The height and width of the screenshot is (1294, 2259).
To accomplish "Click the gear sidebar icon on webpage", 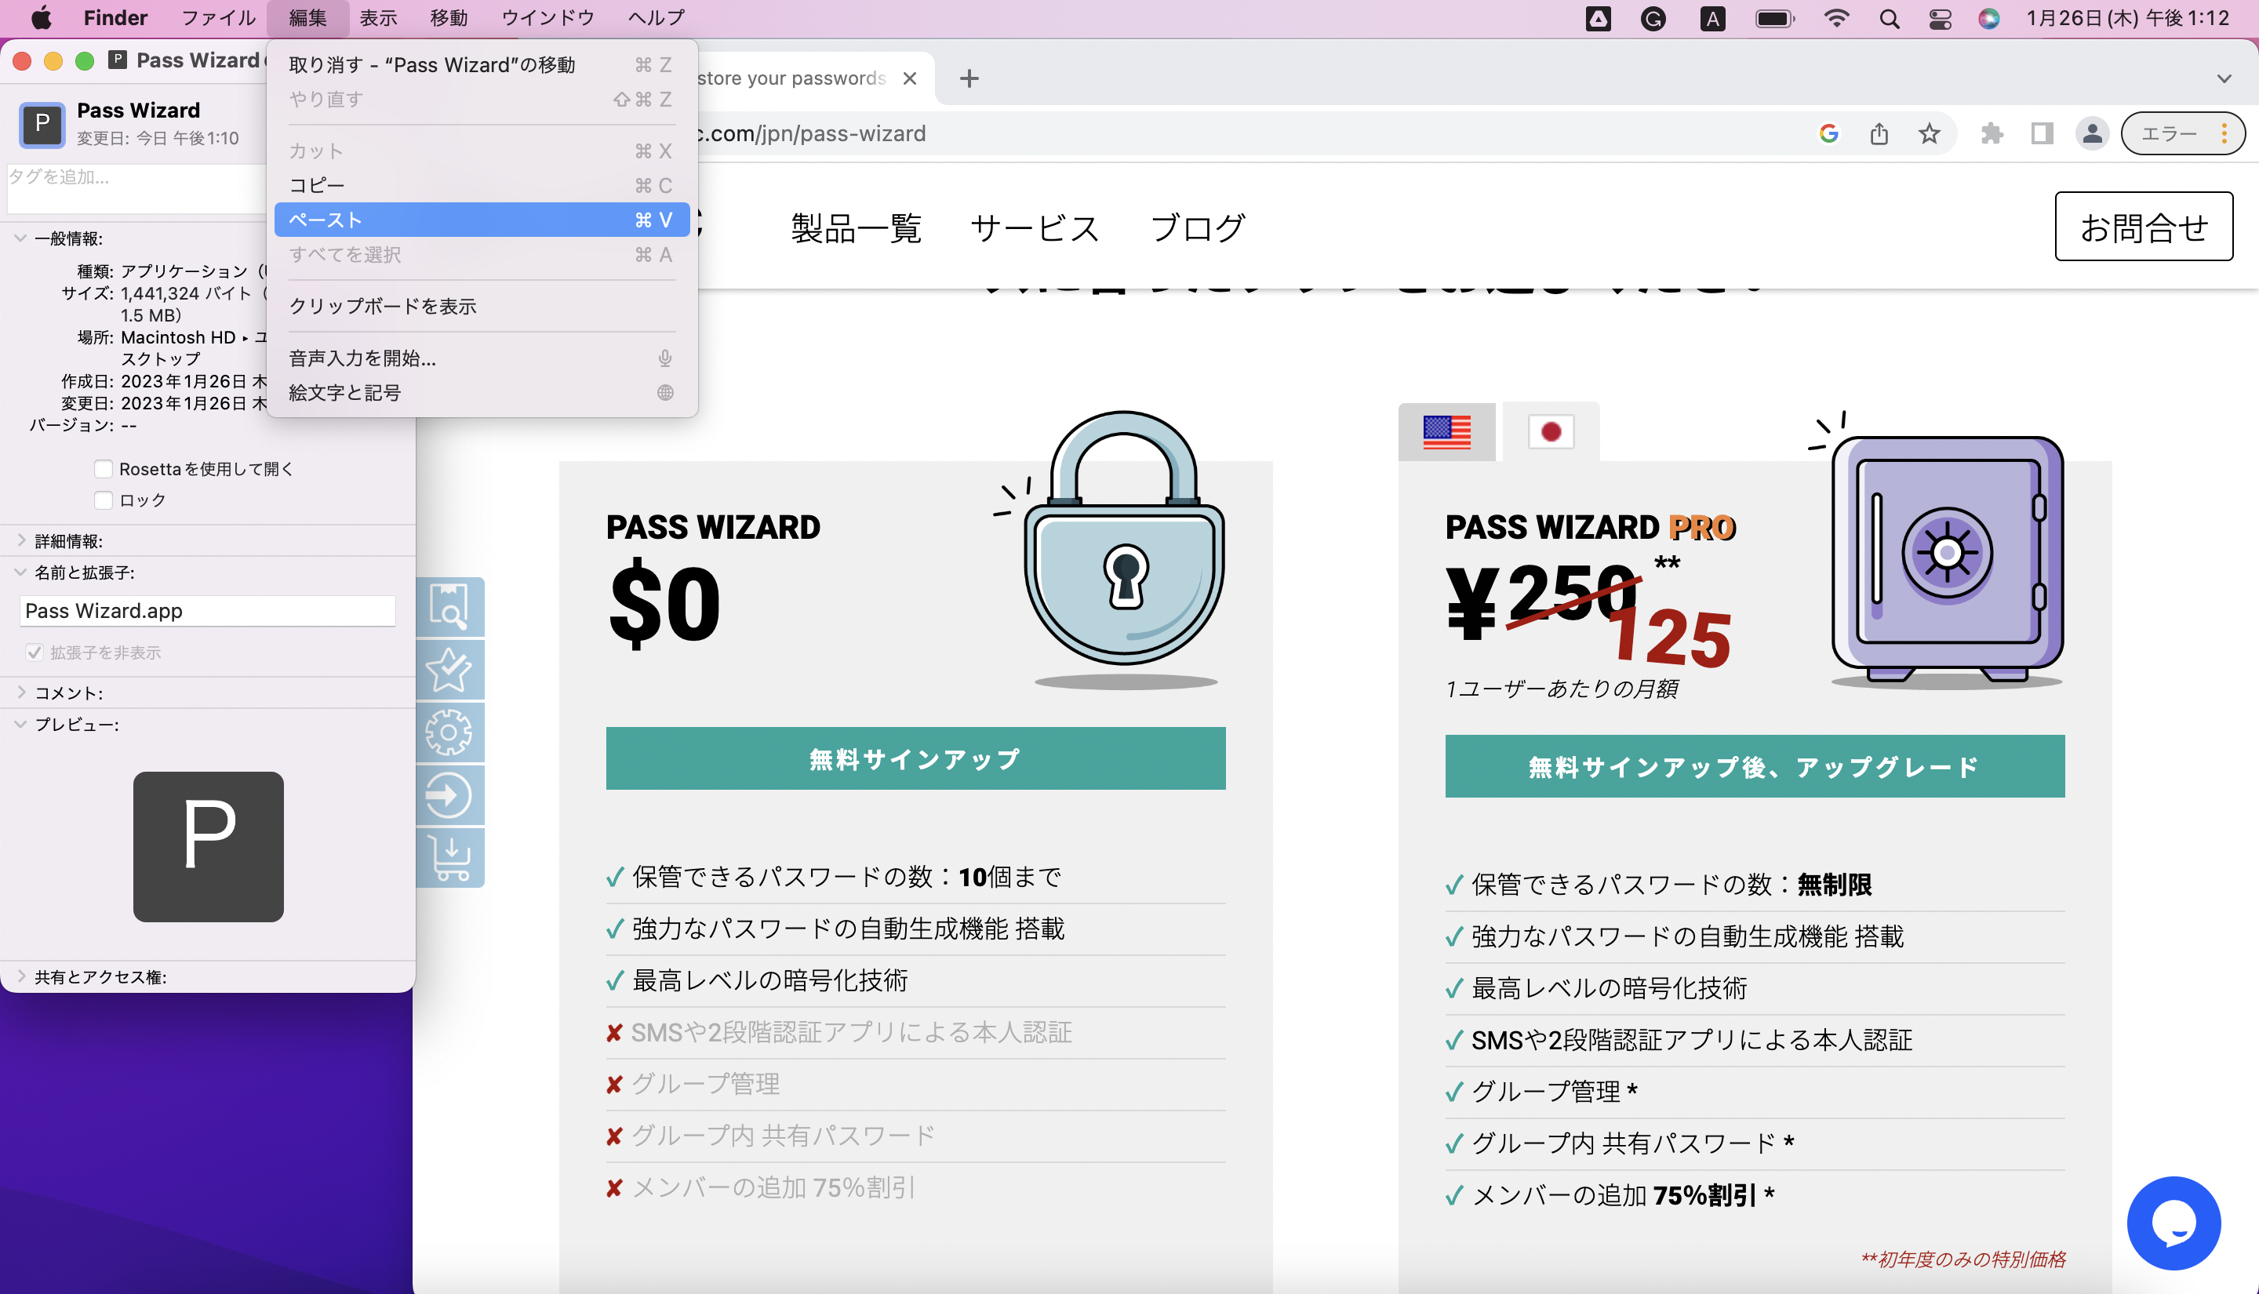I will tap(449, 732).
